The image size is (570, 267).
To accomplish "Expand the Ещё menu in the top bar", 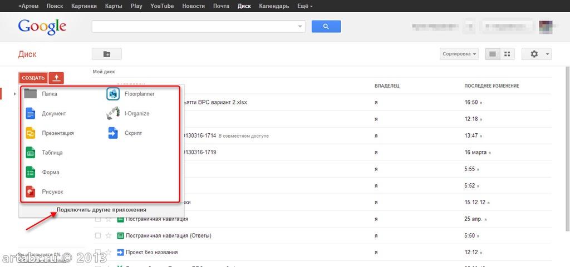I will coord(304,6).
